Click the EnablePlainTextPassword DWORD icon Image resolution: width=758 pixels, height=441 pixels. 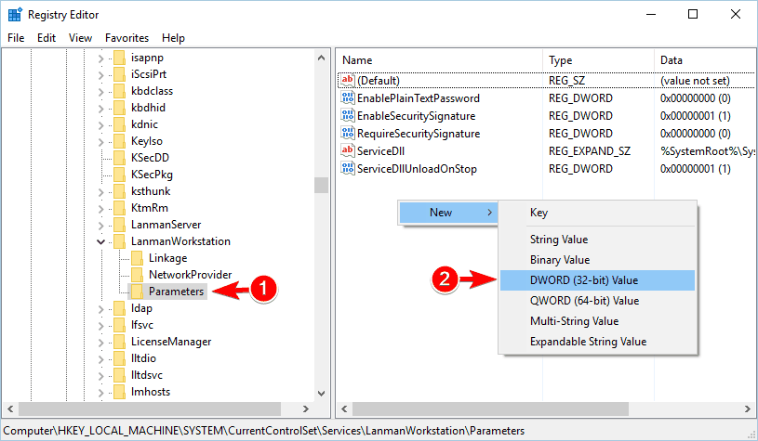pyautogui.click(x=348, y=97)
